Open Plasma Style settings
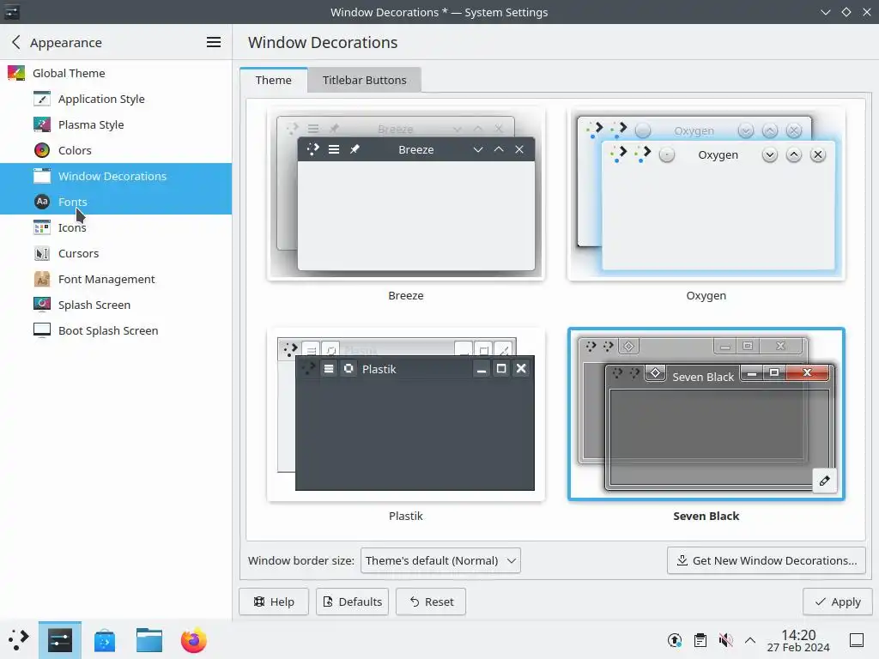The image size is (879, 659). (116, 124)
